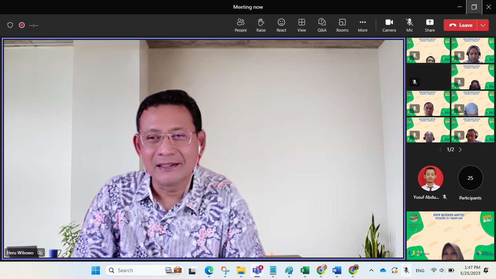Open the React emoji menu

pos(281,25)
